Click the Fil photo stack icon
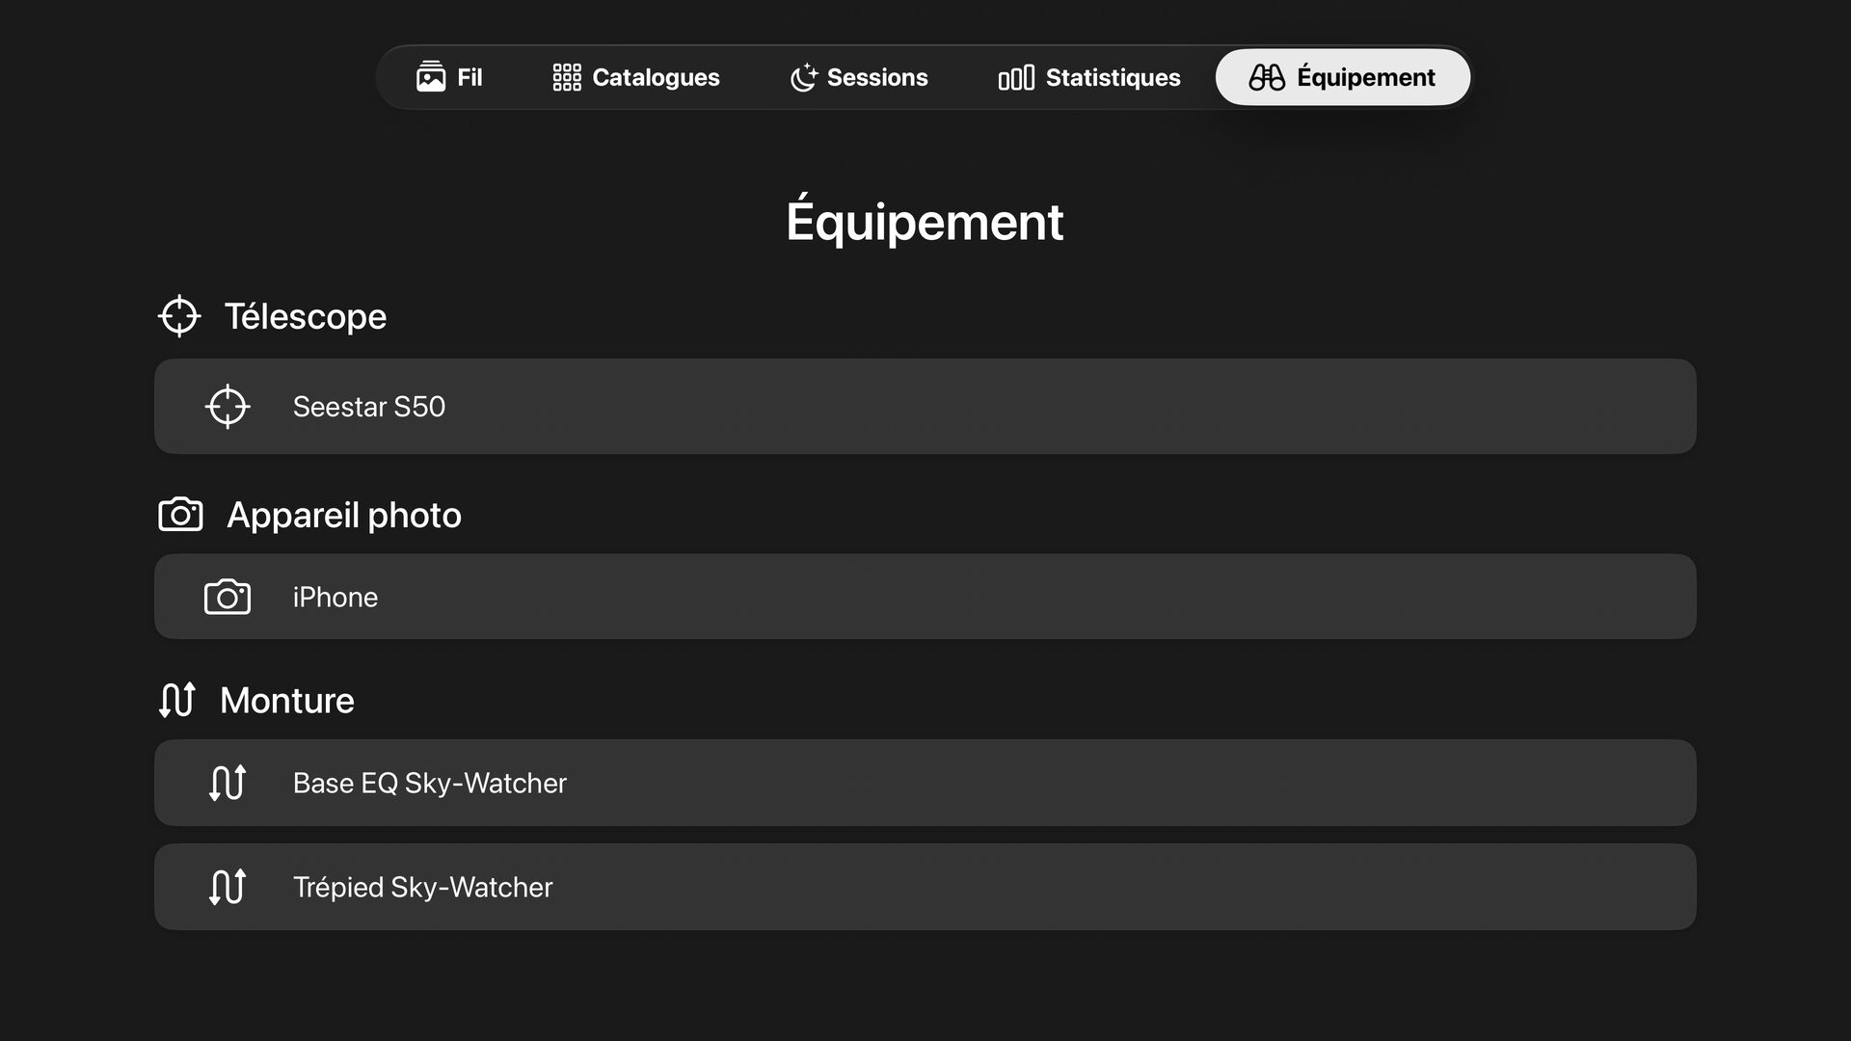The image size is (1851, 1041). [x=431, y=76]
